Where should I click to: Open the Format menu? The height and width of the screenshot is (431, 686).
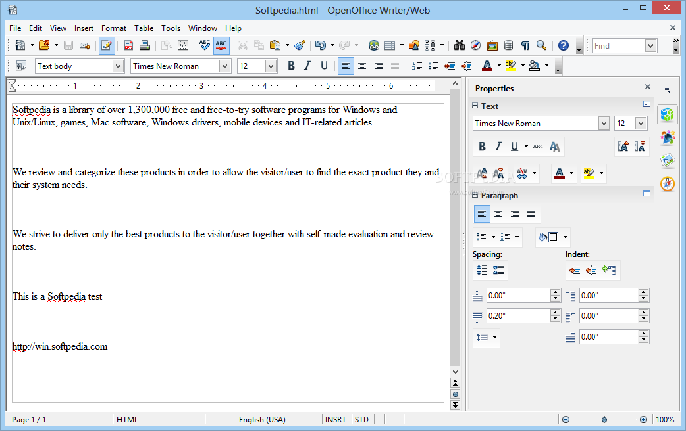pos(114,28)
